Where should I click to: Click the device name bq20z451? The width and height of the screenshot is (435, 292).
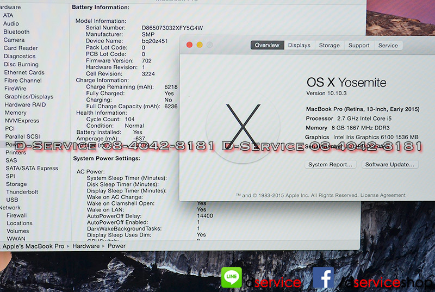(155, 41)
